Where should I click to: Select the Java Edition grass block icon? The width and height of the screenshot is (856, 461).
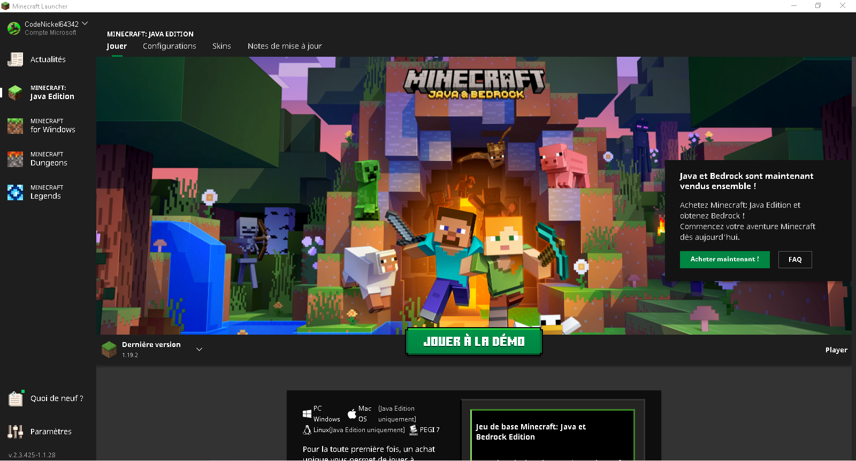(16, 93)
